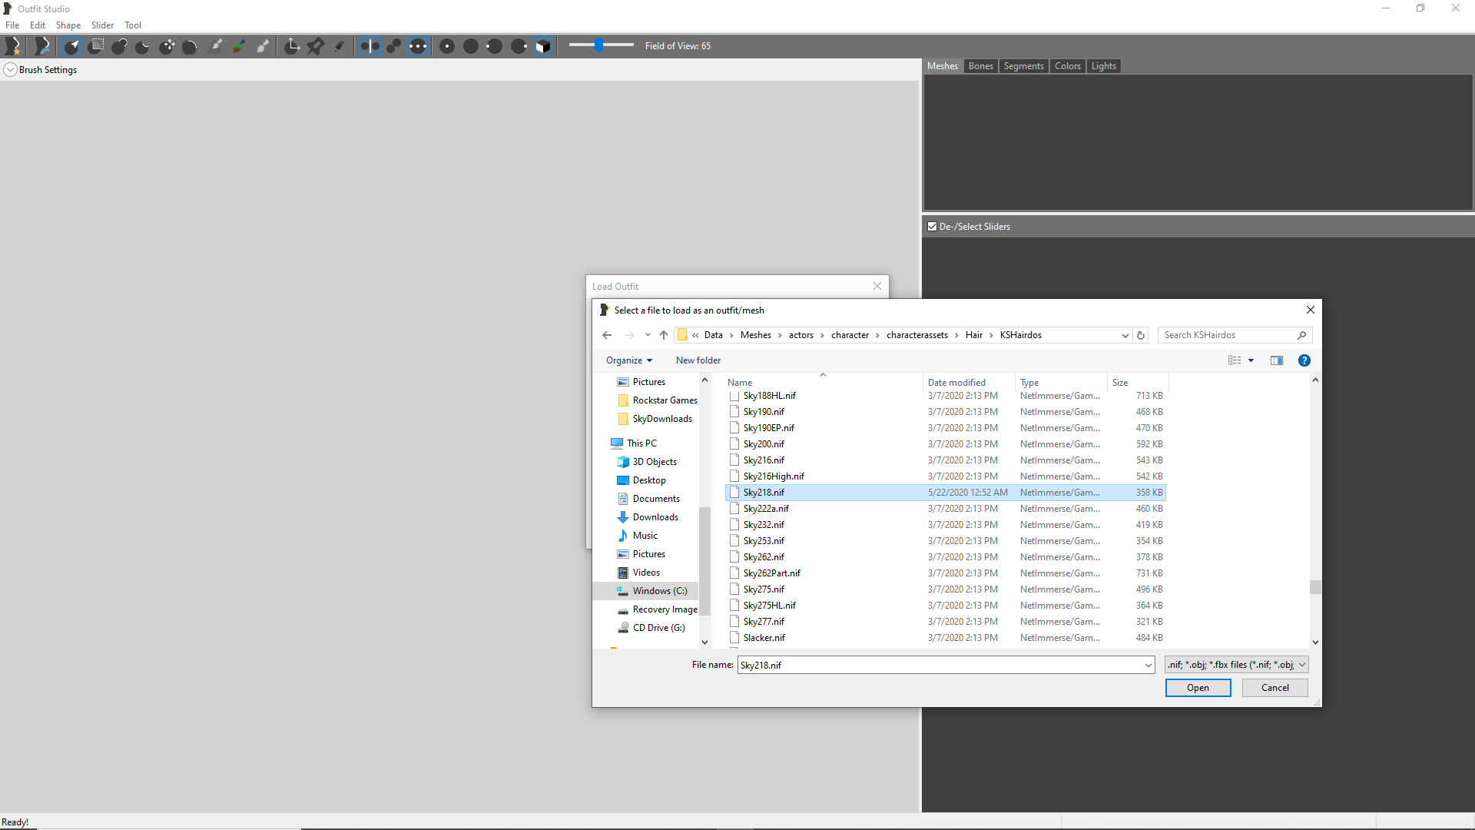Image resolution: width=1475 pixels, height=830 pixels.
Task: Click the plain solid sphere toolbar icon
Action: click(x=471, y=46)
